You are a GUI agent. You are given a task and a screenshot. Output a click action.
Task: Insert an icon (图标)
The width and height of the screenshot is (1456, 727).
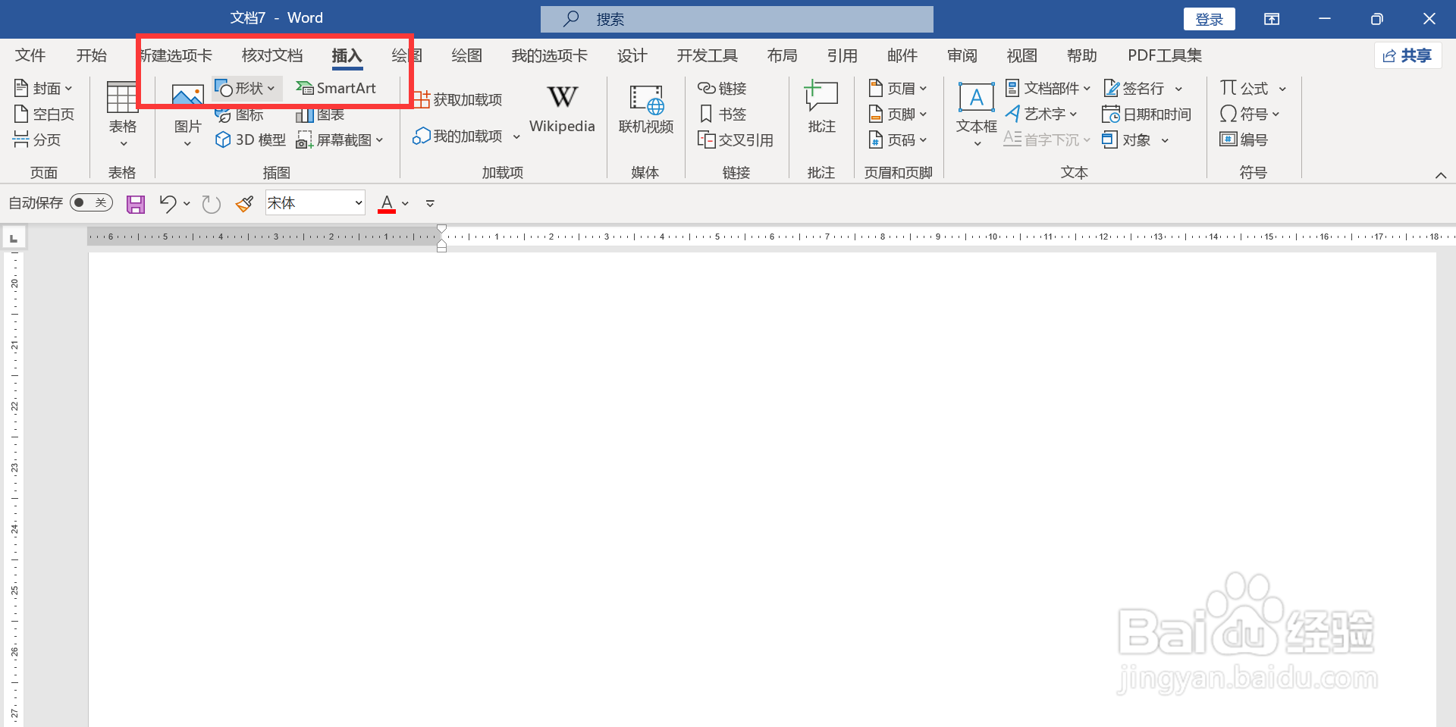[x=240, y=114]
